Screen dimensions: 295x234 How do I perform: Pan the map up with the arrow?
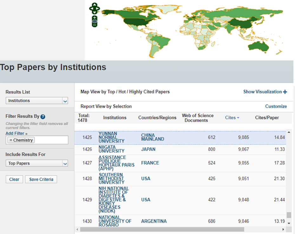[x=95, y=5]
